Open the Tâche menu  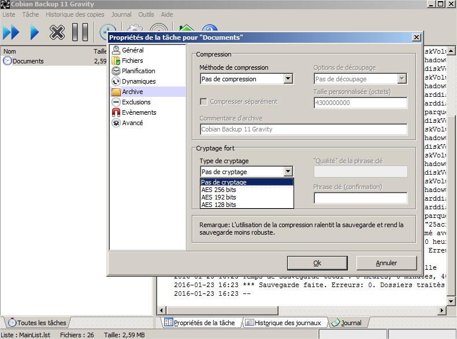tap(31, 14)
